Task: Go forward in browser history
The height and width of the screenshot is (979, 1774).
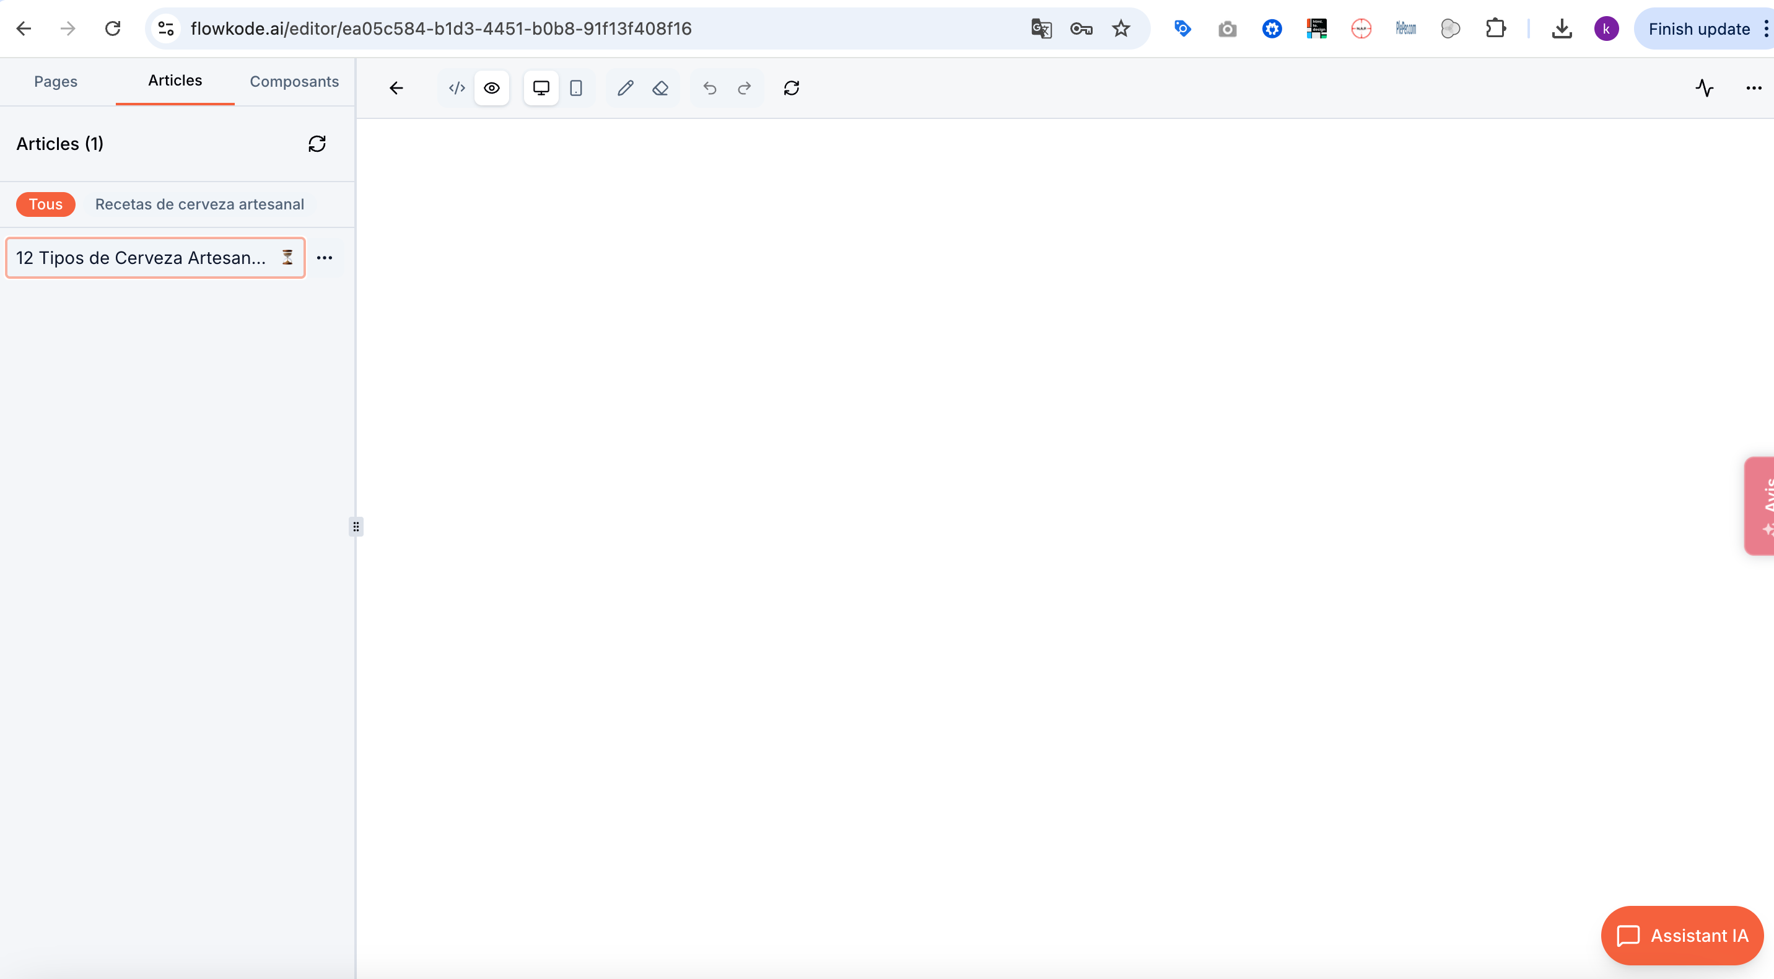Action: point(68,29)
